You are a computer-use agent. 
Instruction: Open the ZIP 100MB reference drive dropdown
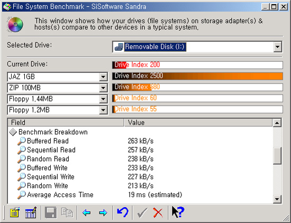(x=103, y=88)
